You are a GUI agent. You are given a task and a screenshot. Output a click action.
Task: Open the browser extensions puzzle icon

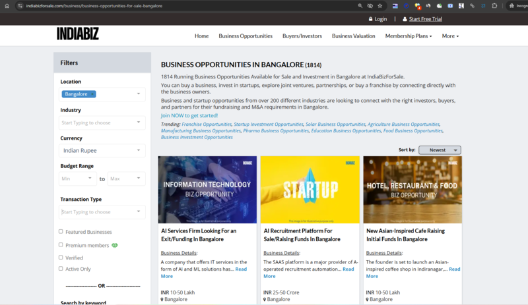[x=494, y=5]
